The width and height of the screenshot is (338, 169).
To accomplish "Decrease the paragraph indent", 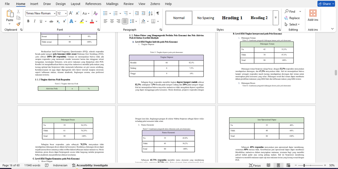I will click(x=137, y=13).
